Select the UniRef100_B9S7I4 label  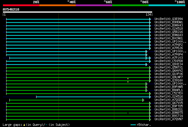click(169, 116)
